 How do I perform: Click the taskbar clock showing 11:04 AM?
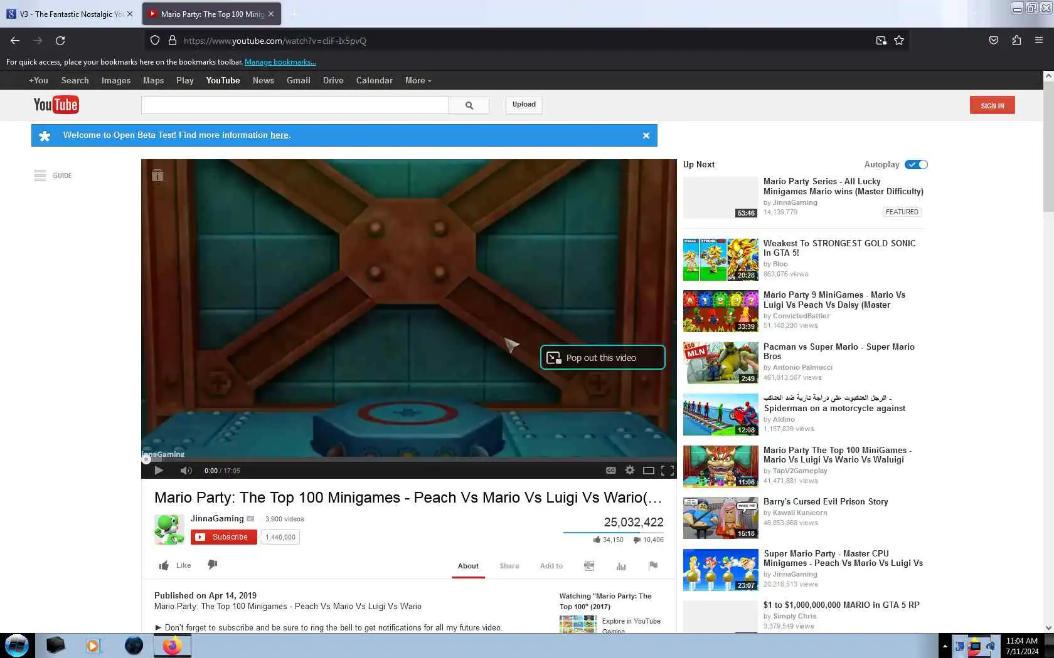(x=1022, y=646)
